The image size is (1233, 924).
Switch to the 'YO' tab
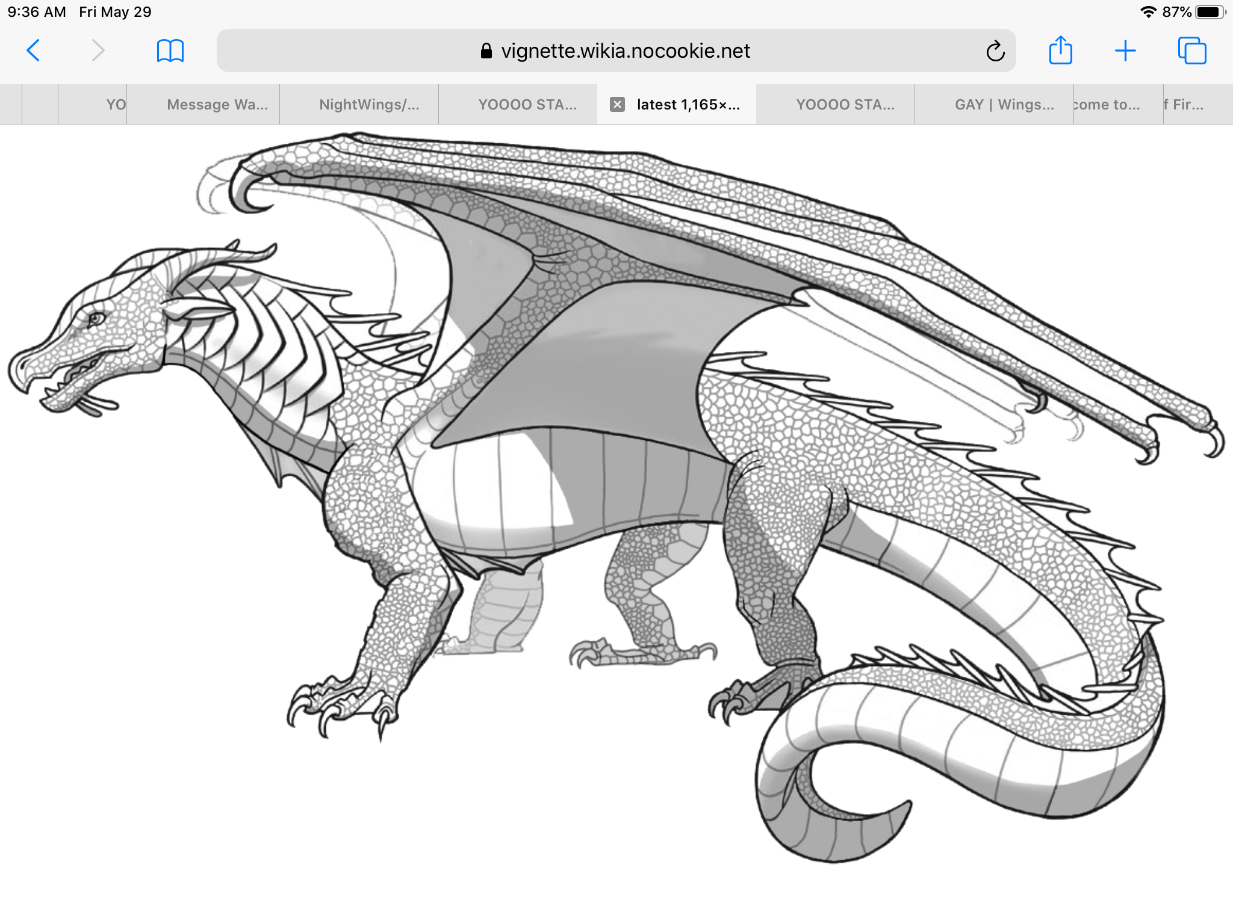point(114,105)
